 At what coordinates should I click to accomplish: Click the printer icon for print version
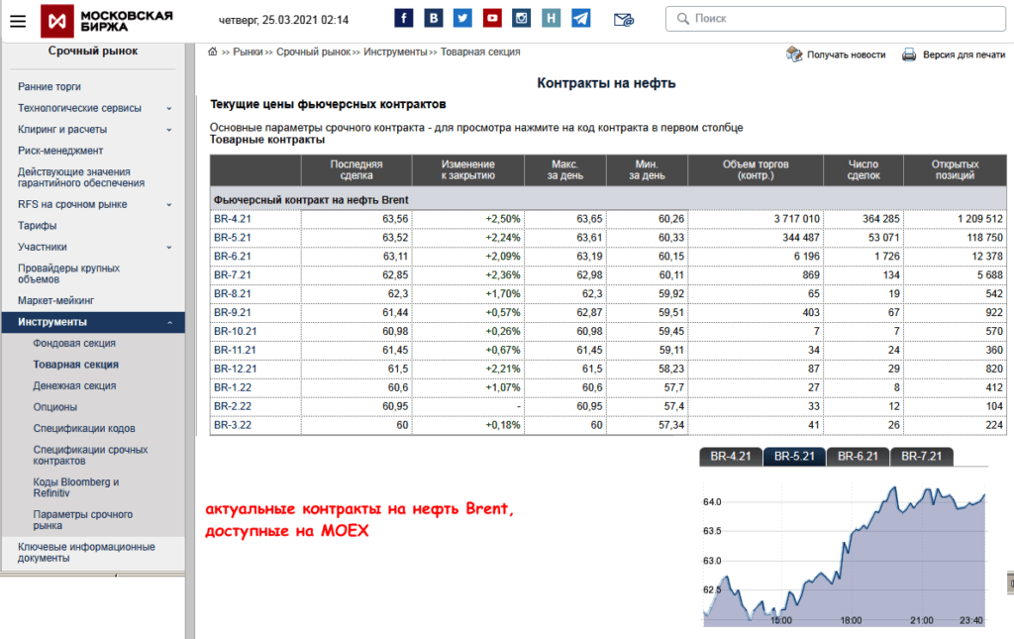coord(908,54)
